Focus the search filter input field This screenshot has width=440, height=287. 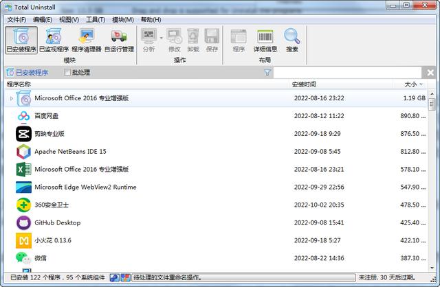tap(347, 73)
